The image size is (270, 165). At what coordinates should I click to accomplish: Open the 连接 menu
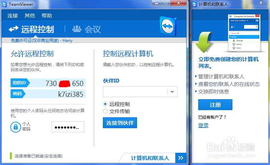[x=13, y=16]
